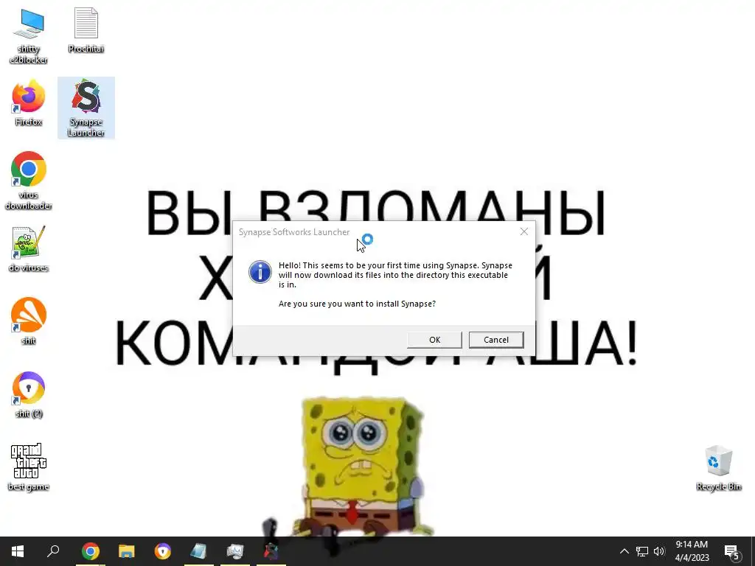Click the blue information icon in dialog
Viewport: 755px width, 566px height.
click(x=260, y=272)
